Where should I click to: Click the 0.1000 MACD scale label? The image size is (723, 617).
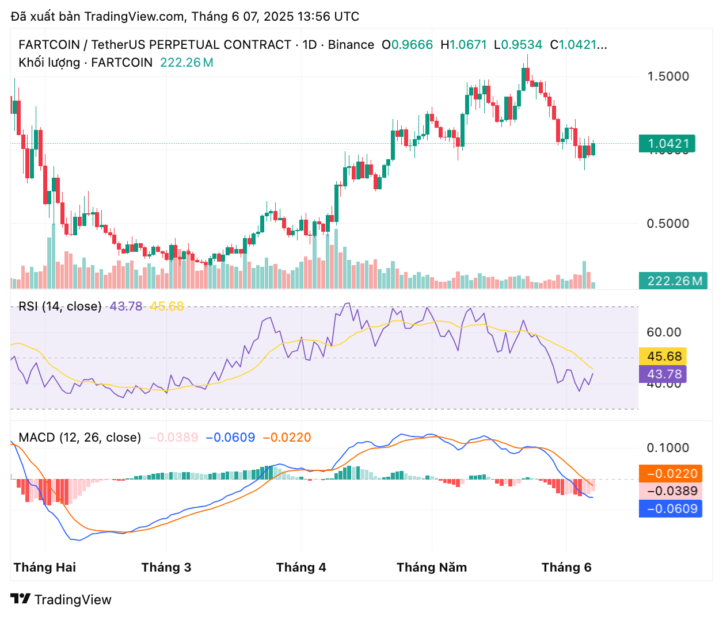point(668,448)
